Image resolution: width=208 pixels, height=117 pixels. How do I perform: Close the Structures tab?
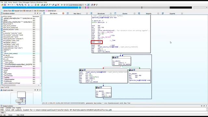coord(111,13)
